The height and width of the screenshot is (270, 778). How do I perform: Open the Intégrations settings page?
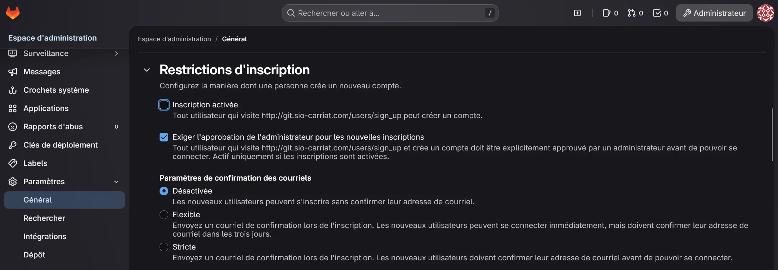tap(45, 237)
